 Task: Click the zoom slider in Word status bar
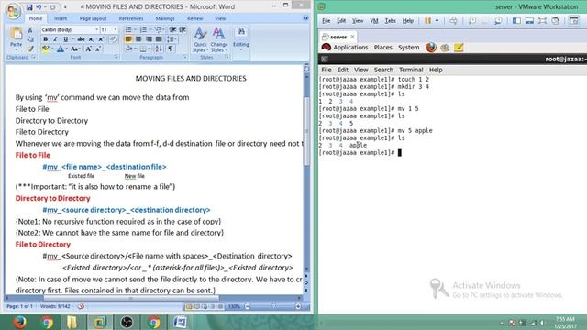[x=273, y=306]
